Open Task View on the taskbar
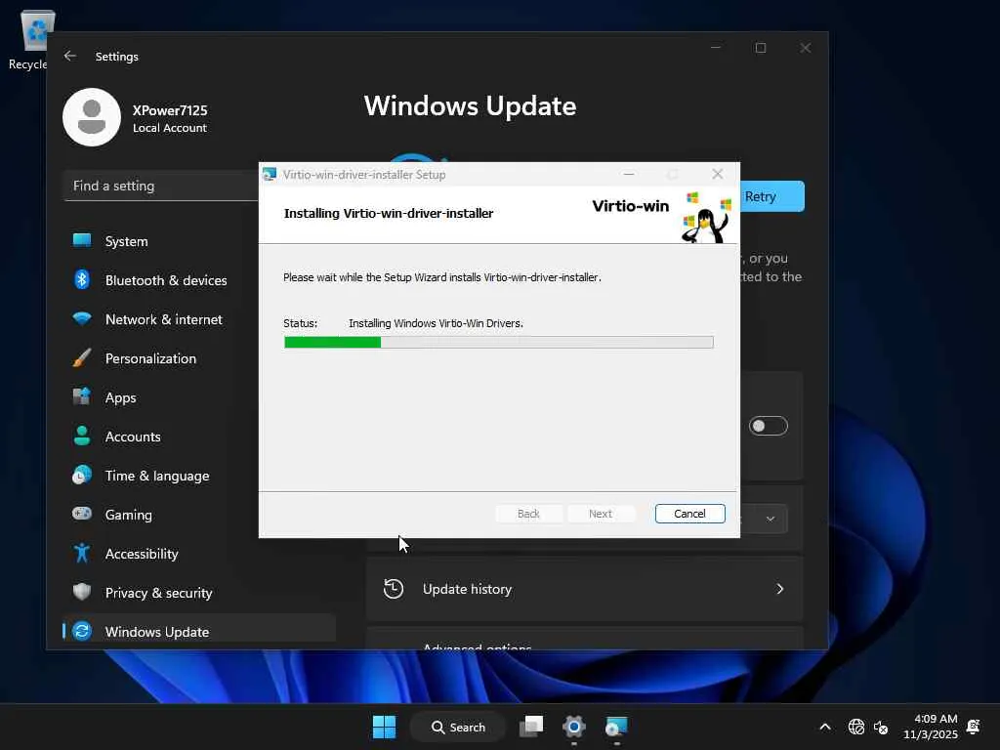Viewport: 1000px width, 750px height. click(x=531, y=727)
